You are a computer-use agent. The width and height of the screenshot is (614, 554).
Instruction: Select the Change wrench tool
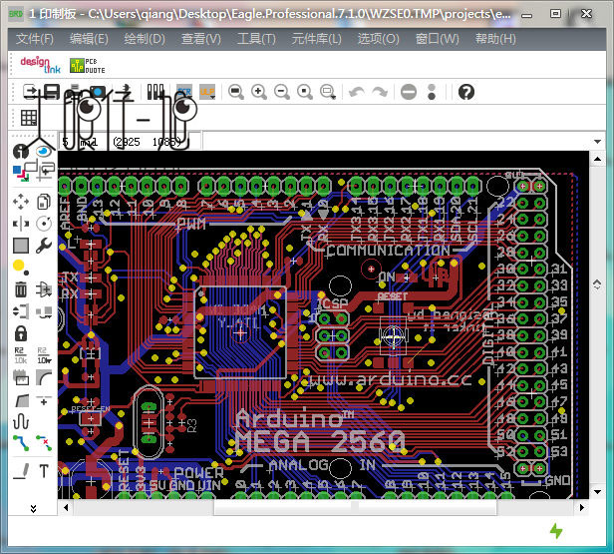pyautogui.click(x=44, y=246)
